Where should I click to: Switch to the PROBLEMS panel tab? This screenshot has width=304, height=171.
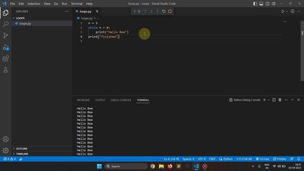pyautogui.click(x=83, y=100)
